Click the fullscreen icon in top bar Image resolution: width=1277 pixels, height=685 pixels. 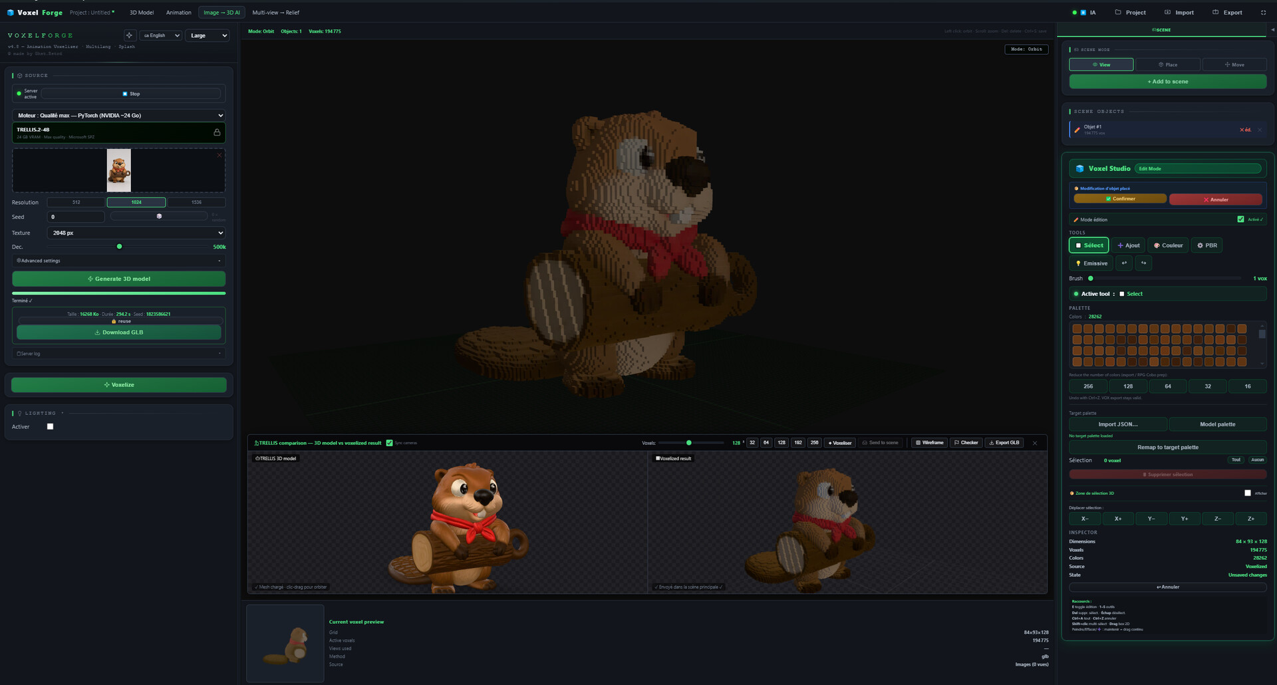[1264, 13]
